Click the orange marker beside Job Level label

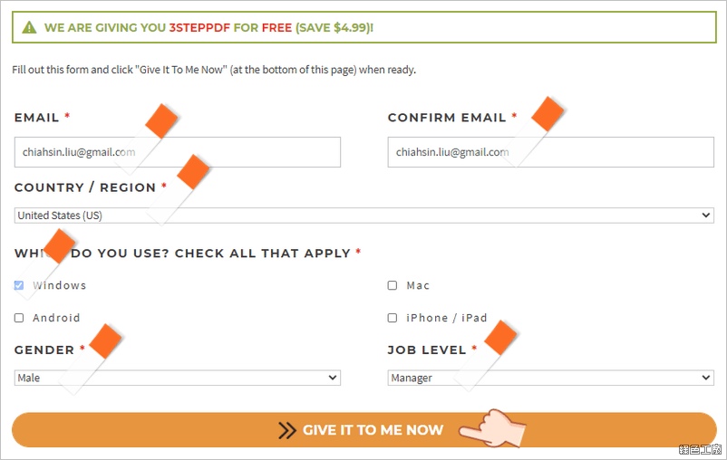500,338
